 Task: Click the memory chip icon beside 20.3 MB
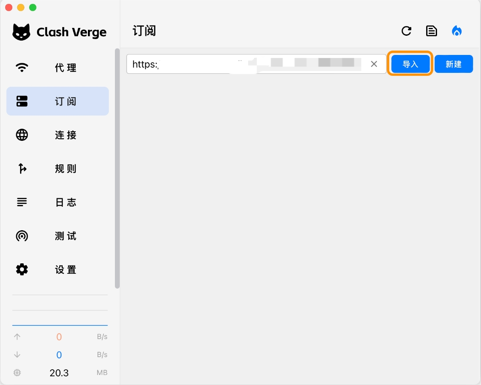[x=17, y=373]
